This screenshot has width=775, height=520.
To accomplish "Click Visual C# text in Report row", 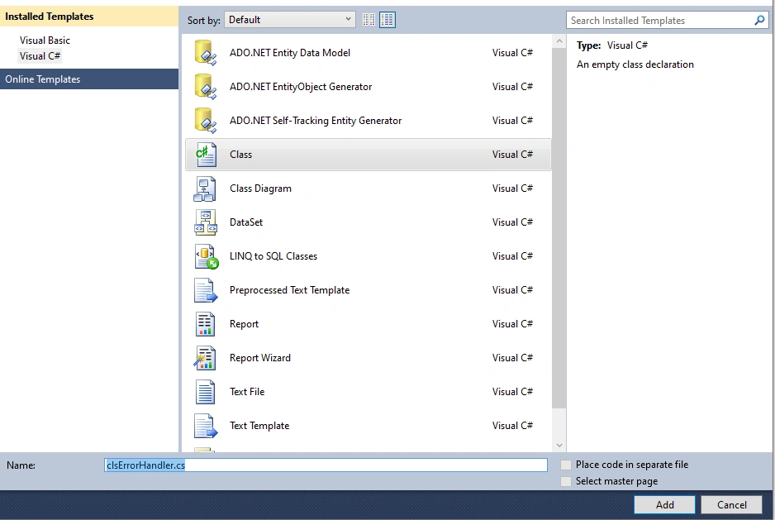I will (x=512, y=324).
